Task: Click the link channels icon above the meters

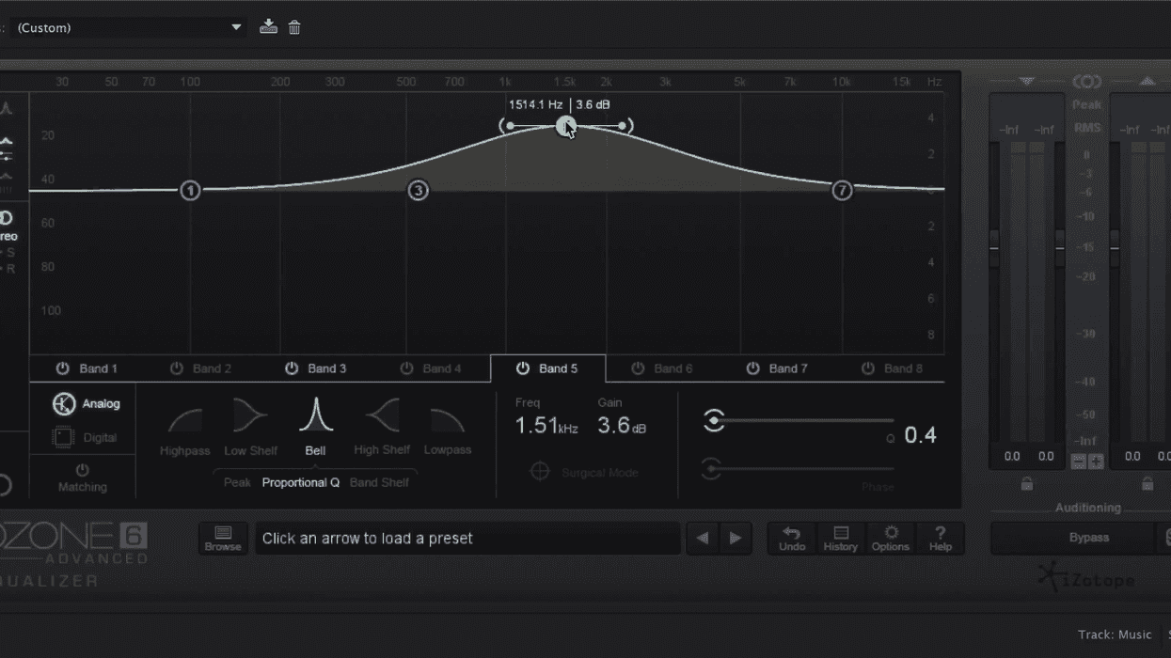Action: pyautogui.click(x=1087, y=82)
